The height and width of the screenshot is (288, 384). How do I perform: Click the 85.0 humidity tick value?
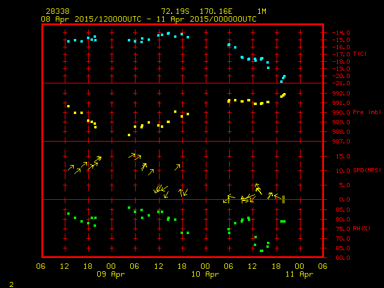[x=343, y=210]
